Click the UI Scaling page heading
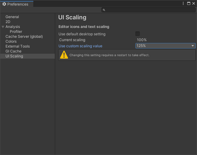Screen dimensions: 197x155 (72, 17)
